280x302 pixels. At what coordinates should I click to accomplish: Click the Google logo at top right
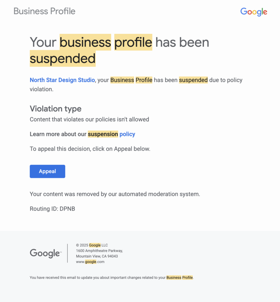click(253, 12)
